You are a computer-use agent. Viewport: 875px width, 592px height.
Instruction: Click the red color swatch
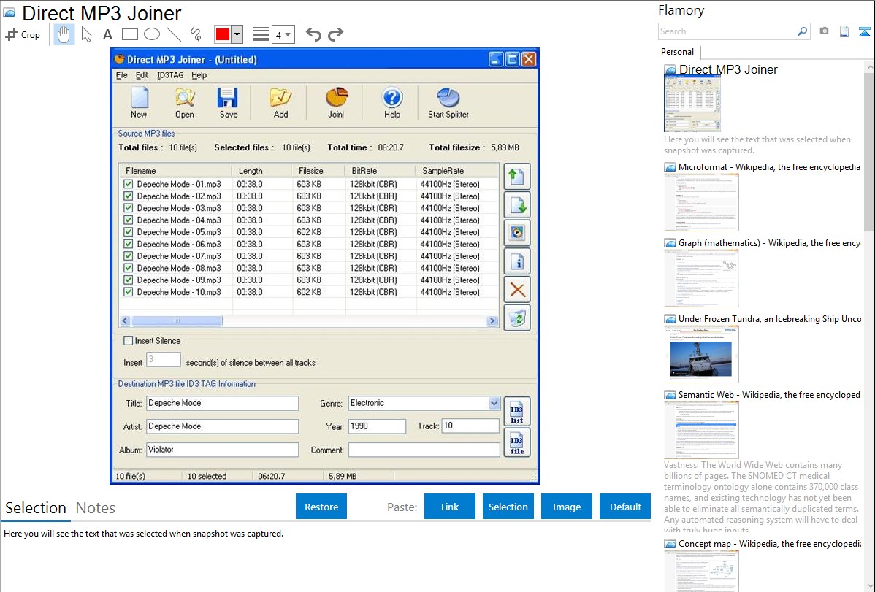click(x=223, y=34)
